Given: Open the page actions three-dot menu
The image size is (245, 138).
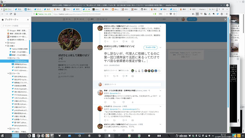Looking at the screenshot, I should (x=167, y=14).
